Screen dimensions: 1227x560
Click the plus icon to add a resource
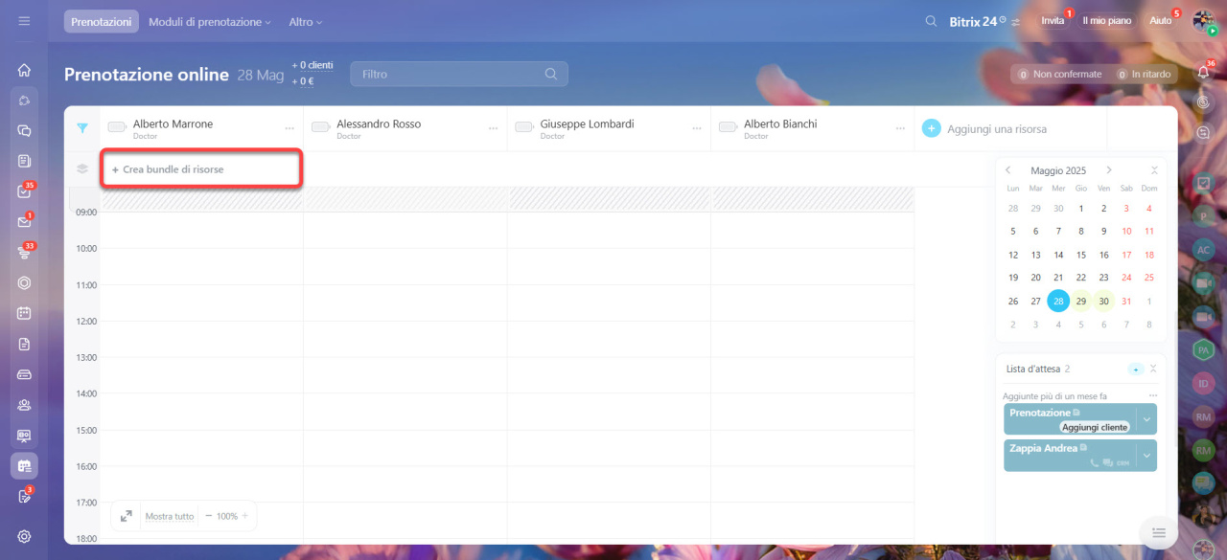coord(931,128)
